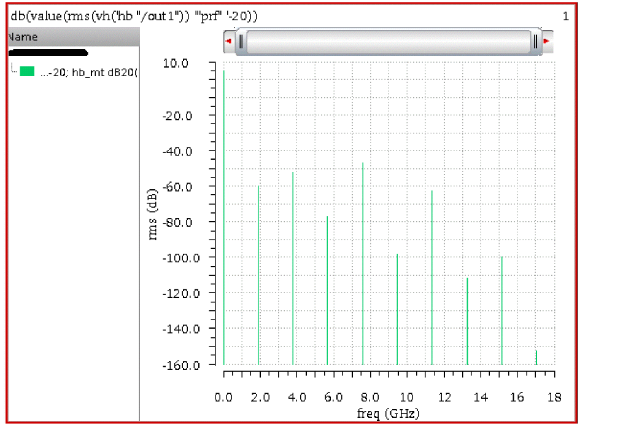Image resolution: width=623 pixels, height=427 pixels.
Task: Expand the tree branch next to green swatch
Action: tap(14, 68)
